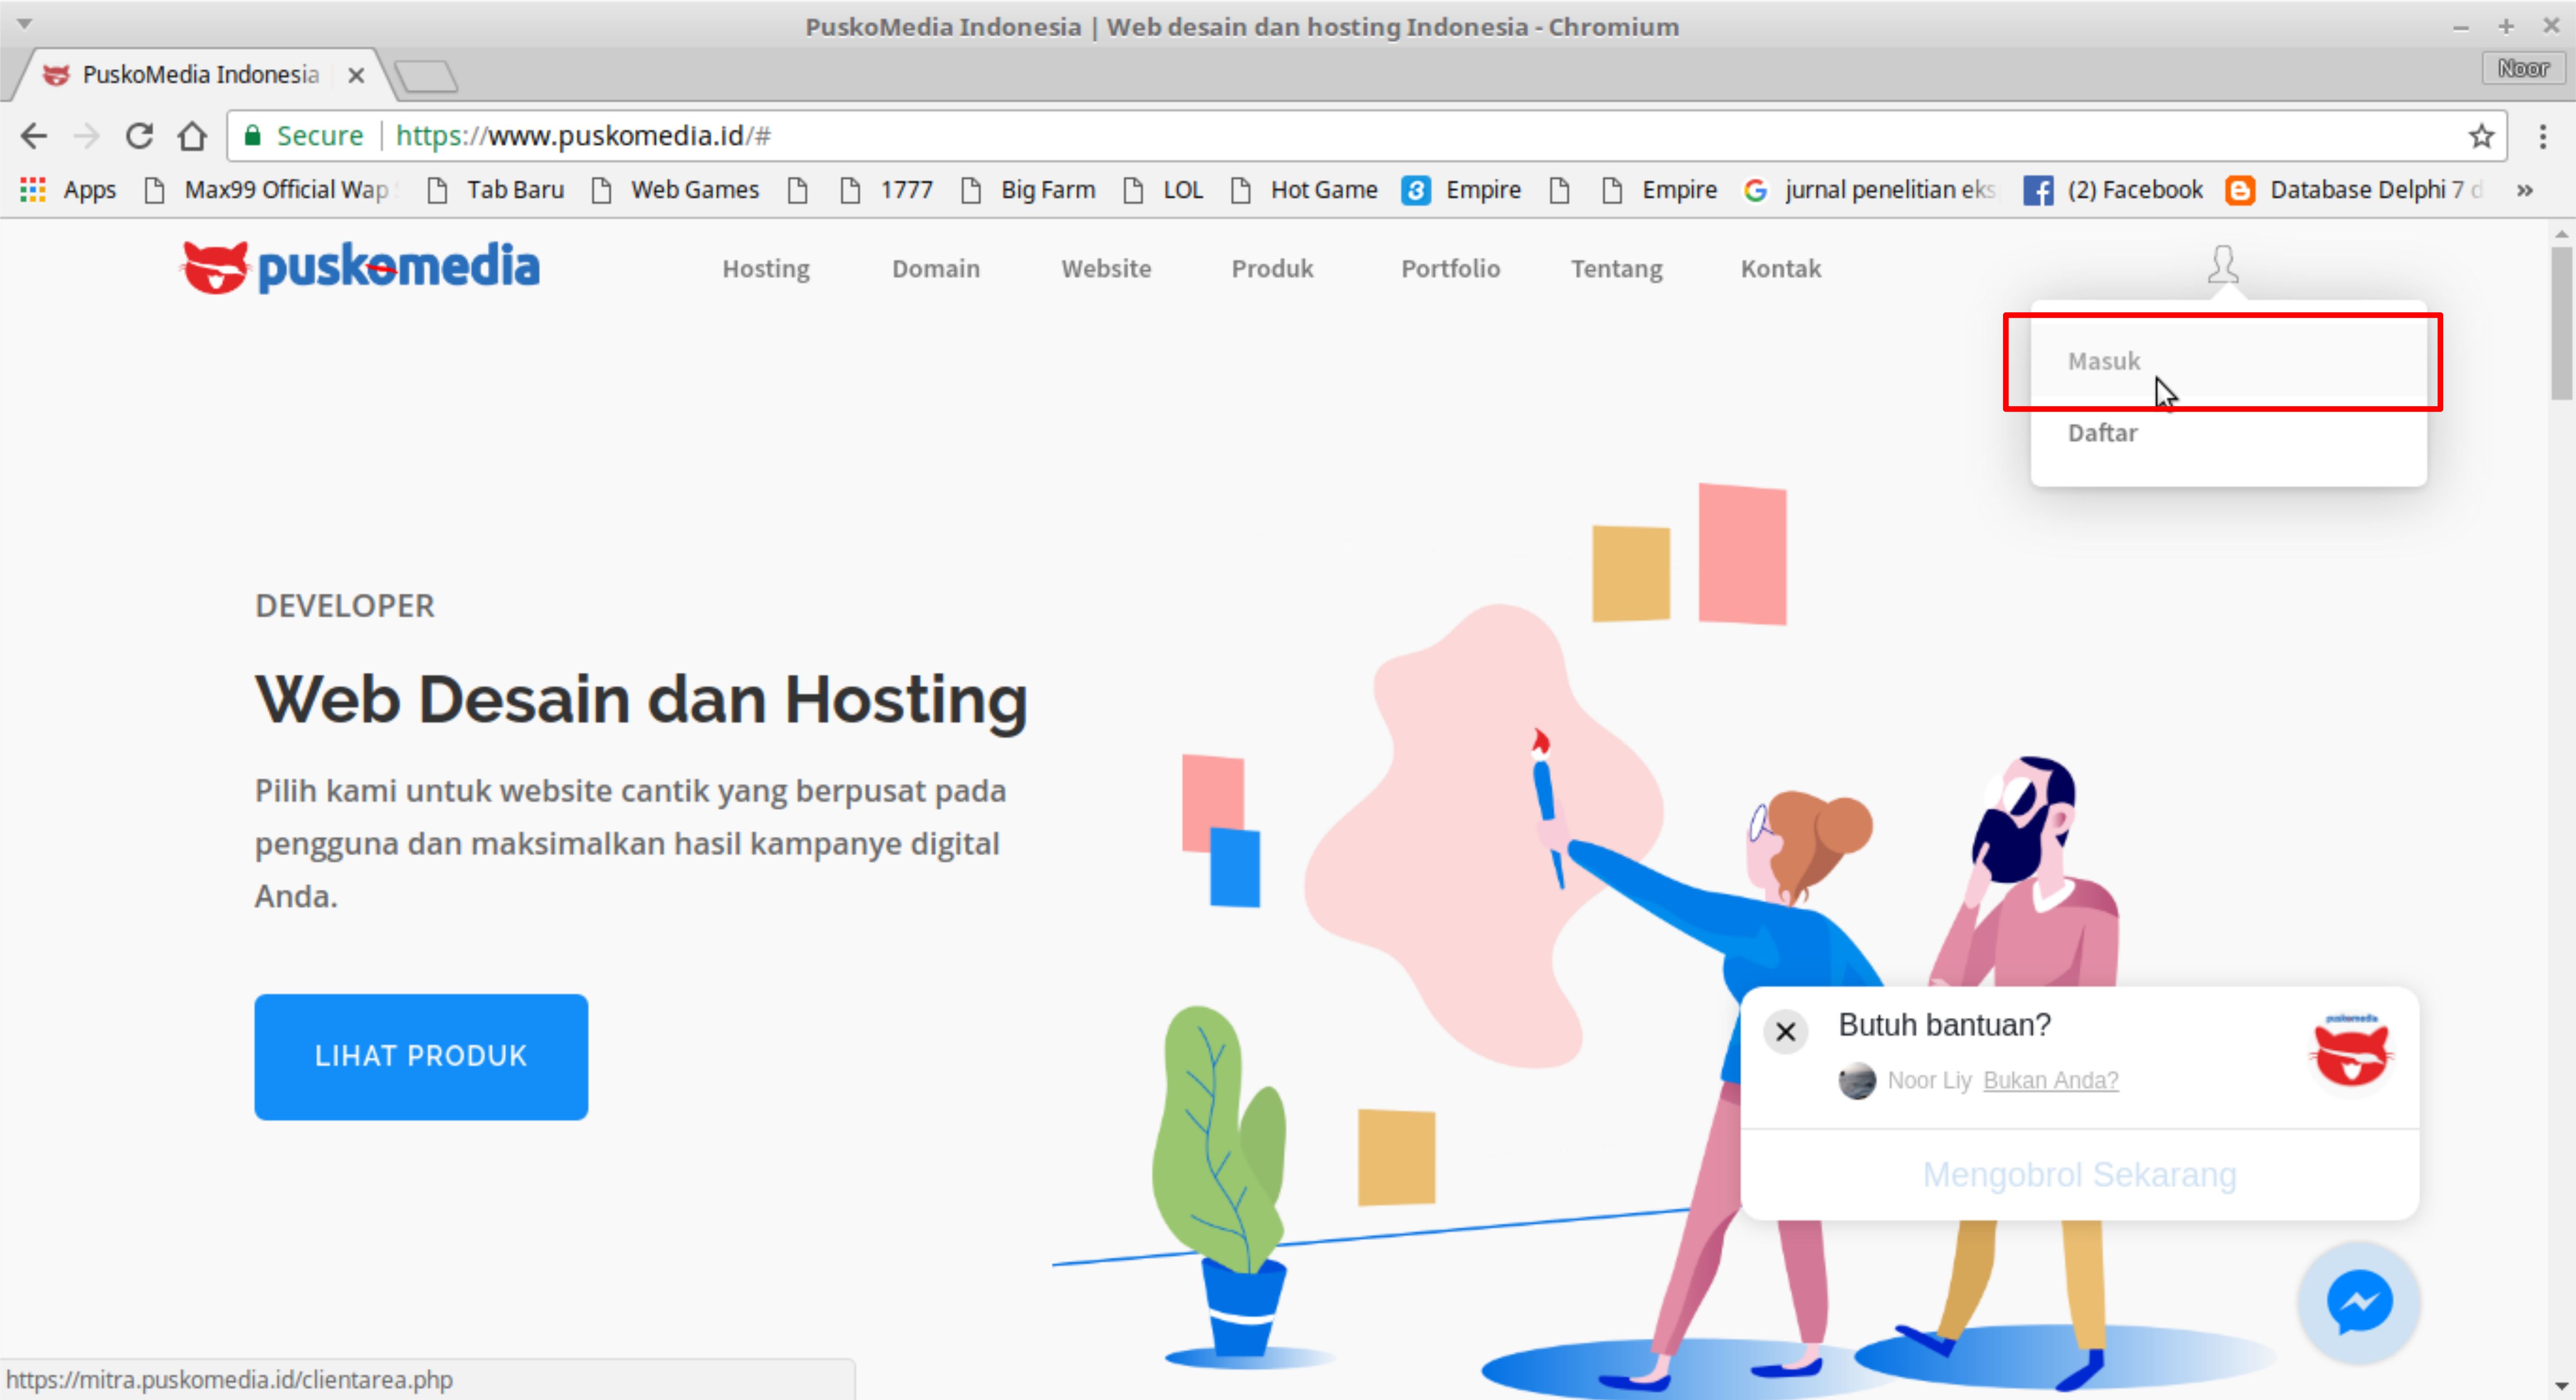Open the Produk navigation menu
Screen dimensions: 2576x1400
pyautogui.click(x=1272, y=268)
